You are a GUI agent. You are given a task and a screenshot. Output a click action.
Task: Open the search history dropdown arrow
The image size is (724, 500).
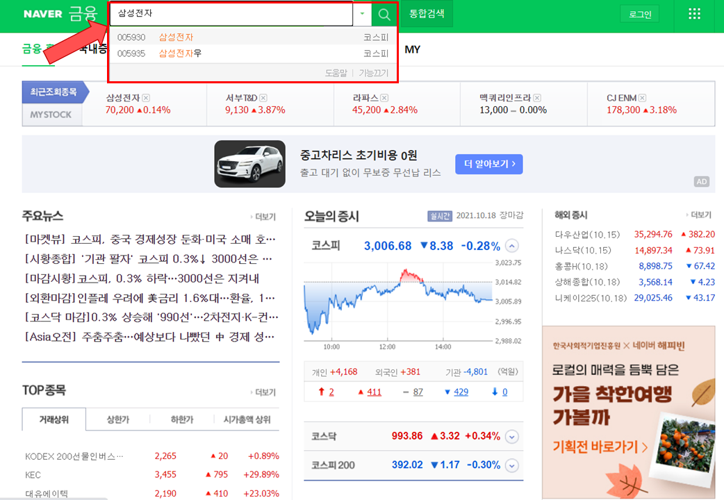point(363,14)
